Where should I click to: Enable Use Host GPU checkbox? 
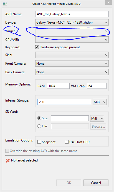(x=67, y=142)
